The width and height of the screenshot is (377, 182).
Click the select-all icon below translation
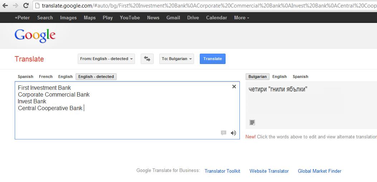point(252,123)
